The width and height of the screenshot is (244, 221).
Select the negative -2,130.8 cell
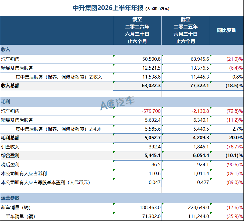pos(186,111)
